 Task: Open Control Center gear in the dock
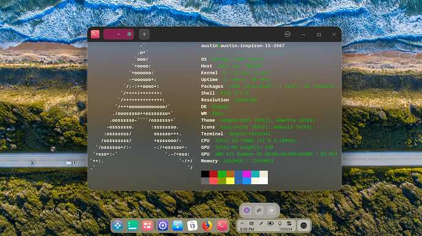[163, 226]
